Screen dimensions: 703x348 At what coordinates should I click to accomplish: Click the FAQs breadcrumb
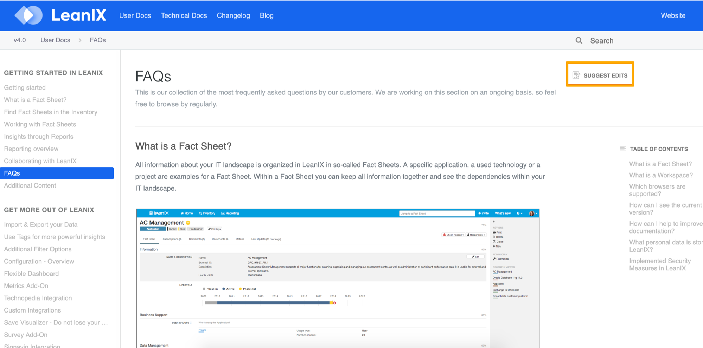(98, 40)
